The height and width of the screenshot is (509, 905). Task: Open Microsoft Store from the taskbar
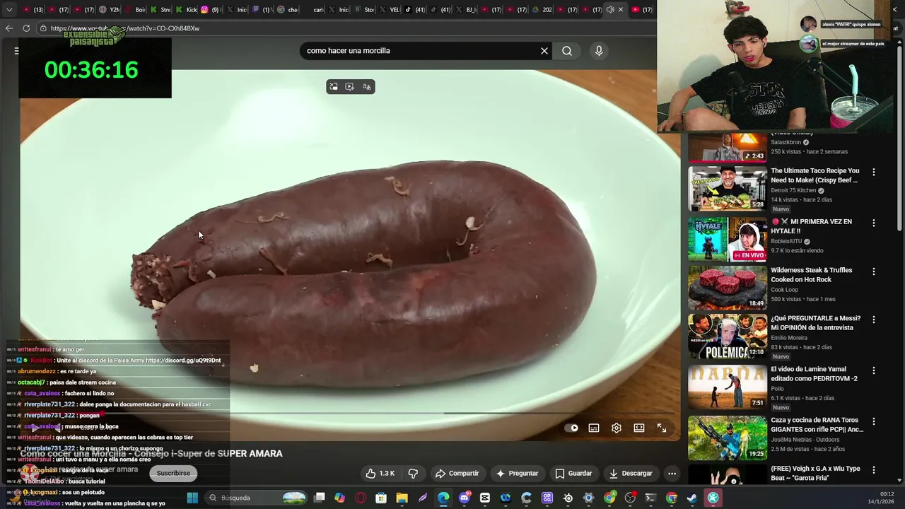[x=381, y=498]
